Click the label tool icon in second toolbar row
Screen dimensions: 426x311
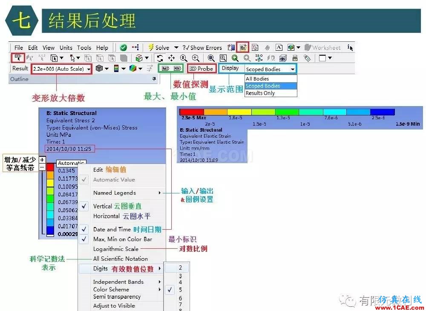[x=18, y=58]
